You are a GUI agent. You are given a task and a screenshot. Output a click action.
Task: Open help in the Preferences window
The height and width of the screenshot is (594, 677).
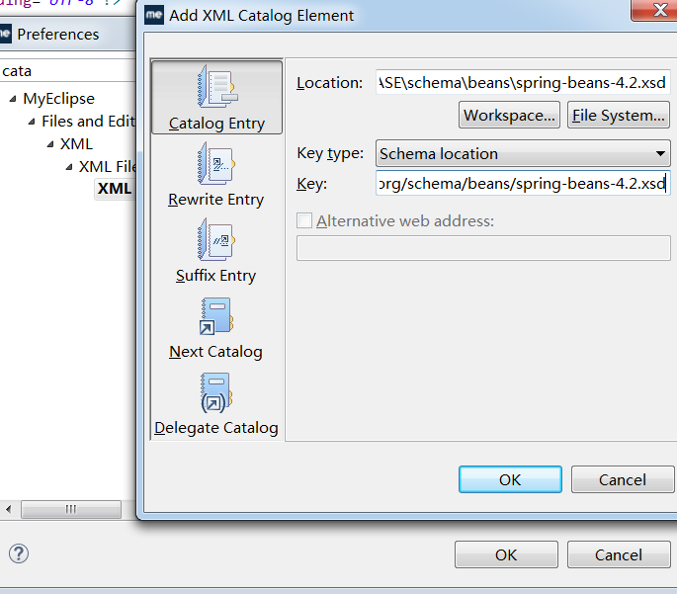(19, 553)
